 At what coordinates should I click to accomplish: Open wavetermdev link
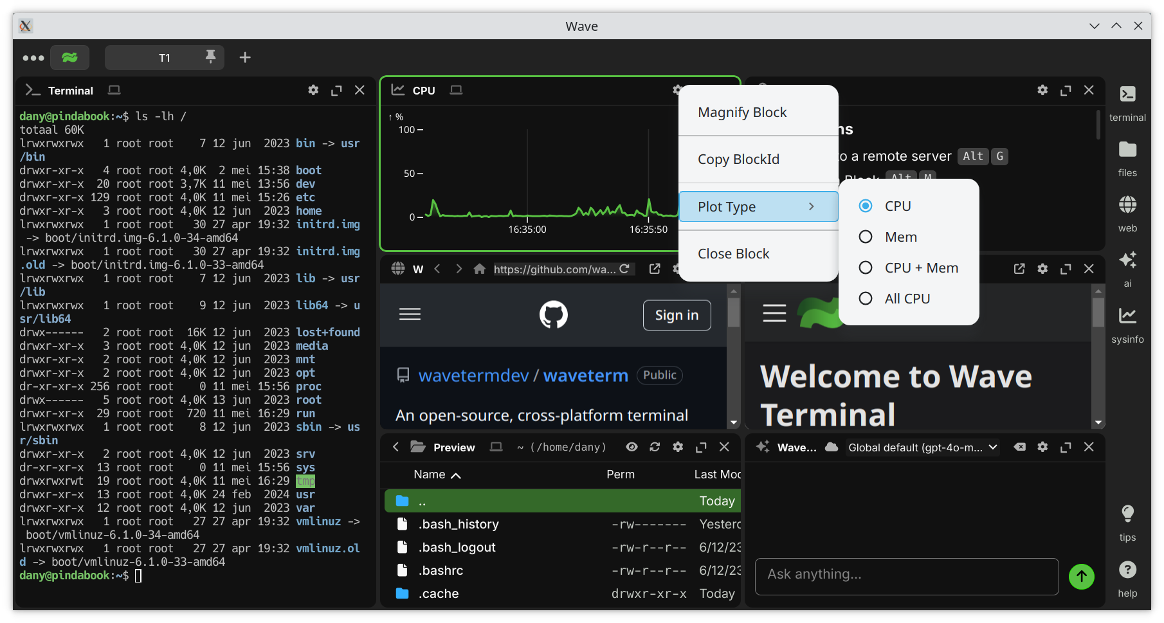click(x=473, y=375)
